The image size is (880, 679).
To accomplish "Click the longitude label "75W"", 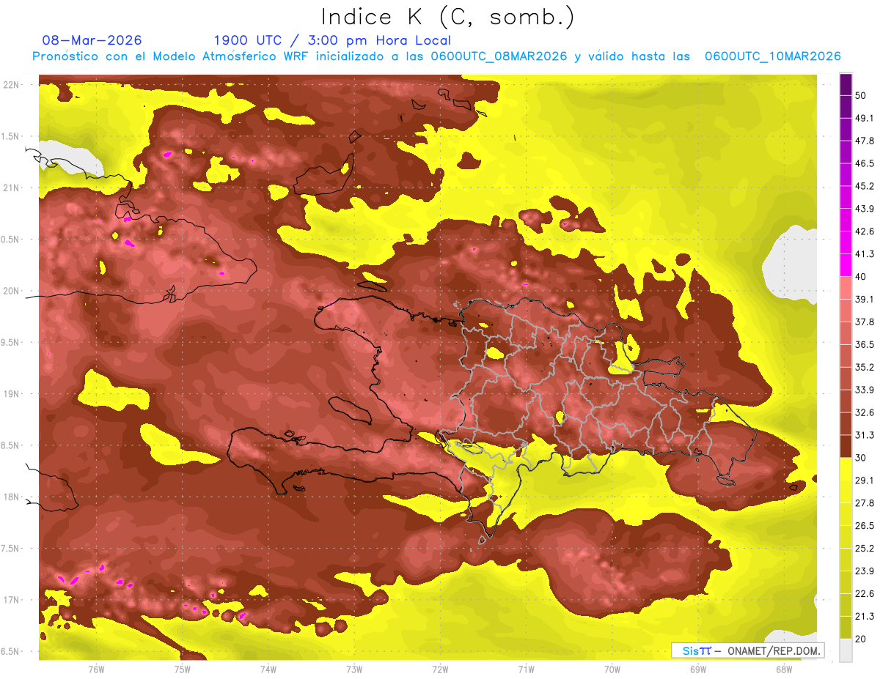I will pyautogui.click(x=182, y=669).
